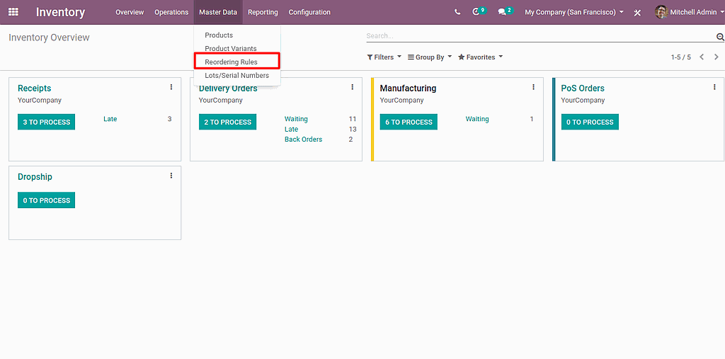Open the conversations chat icon
725x359 pixels.
point(502,12)
